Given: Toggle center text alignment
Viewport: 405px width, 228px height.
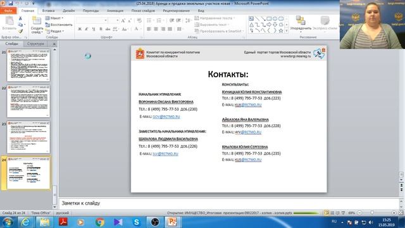Looking at the screenshot, I should [x=156, y=29].
